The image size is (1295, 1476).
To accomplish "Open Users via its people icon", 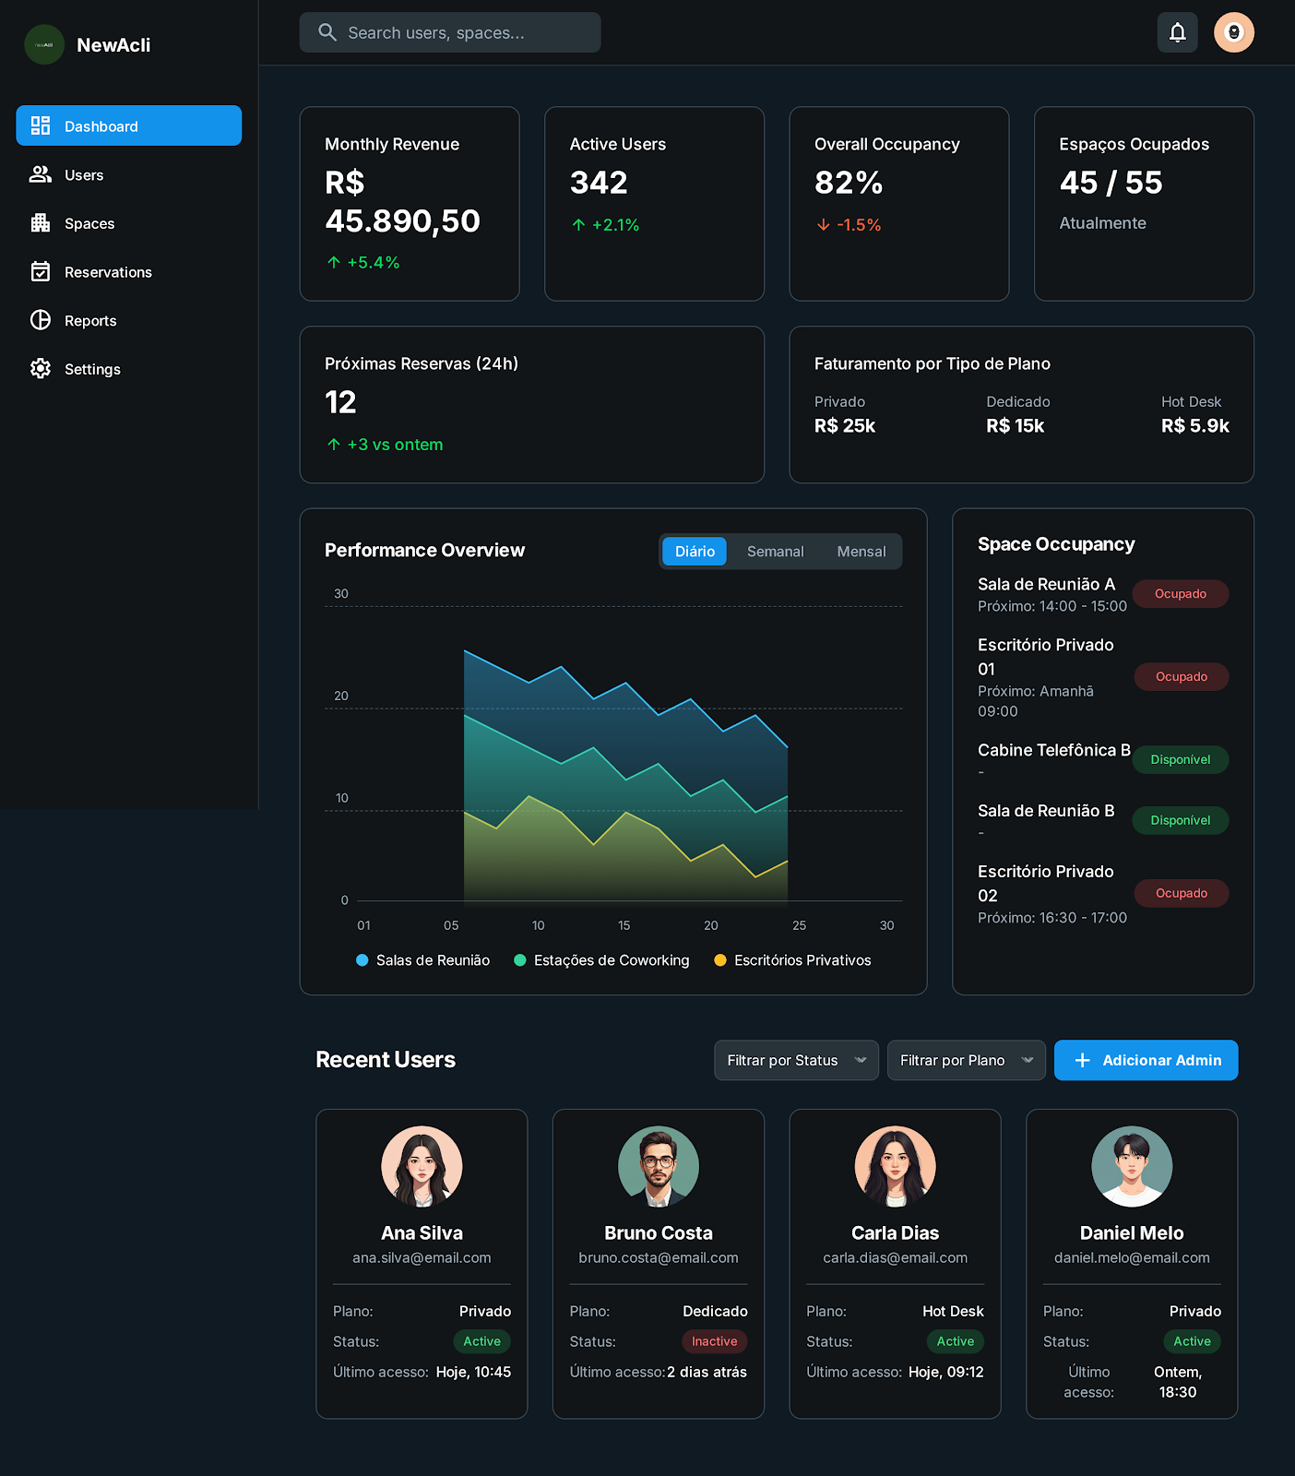I will [41, 174].
